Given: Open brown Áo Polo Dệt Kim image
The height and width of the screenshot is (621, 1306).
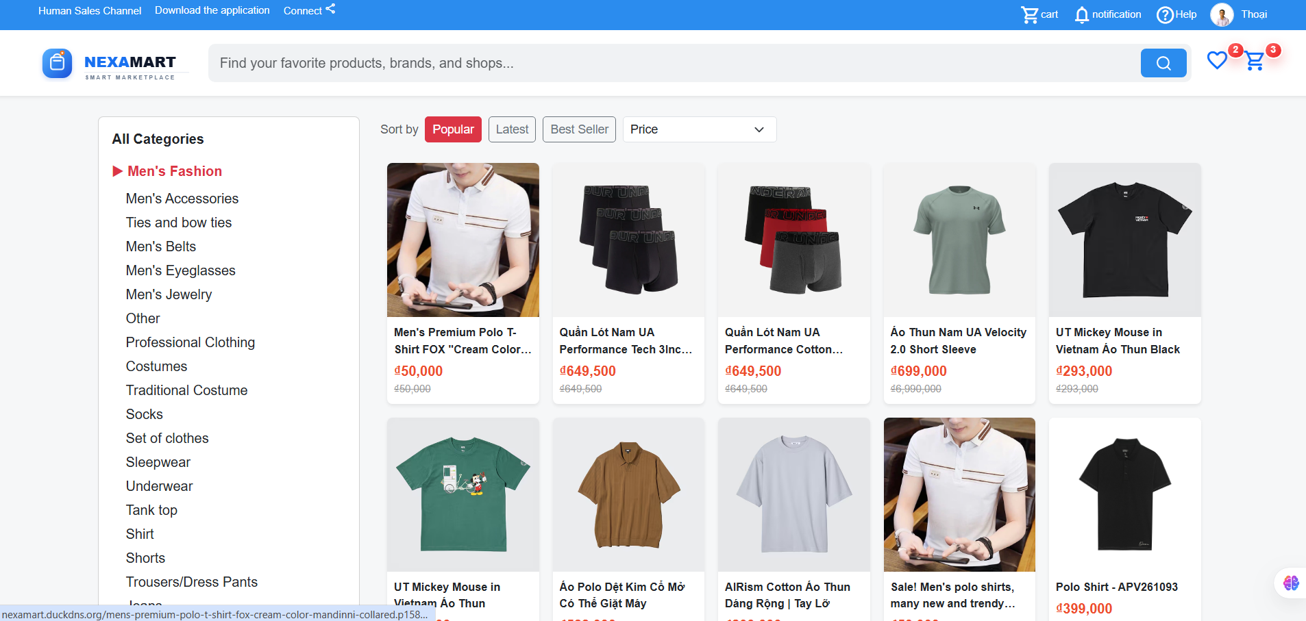Looking at the screenshot, I should (628, 494).
